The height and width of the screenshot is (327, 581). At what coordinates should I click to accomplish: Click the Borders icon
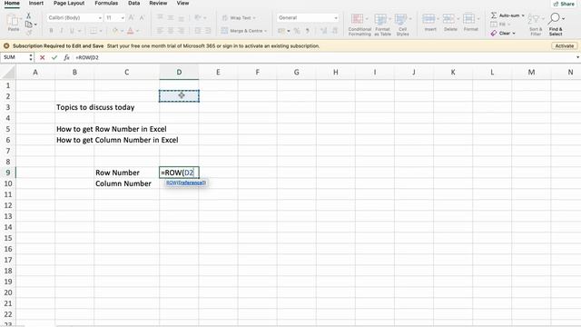(x=93, y=31)
